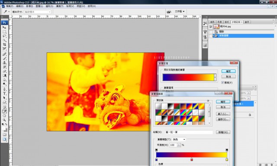
Task: Select the Eraser tool
Action: (4, 71)
